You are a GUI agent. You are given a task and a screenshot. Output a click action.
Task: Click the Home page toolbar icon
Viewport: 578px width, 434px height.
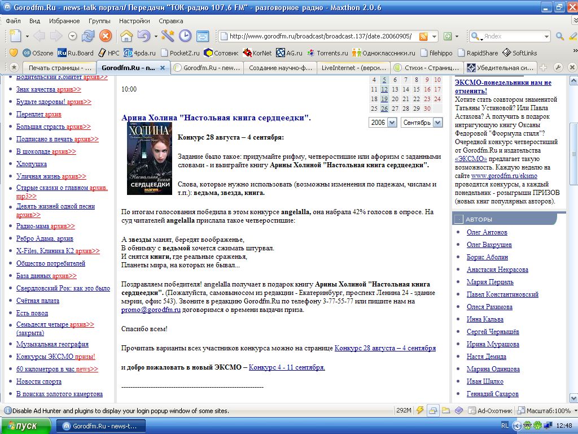click(126, 36)
